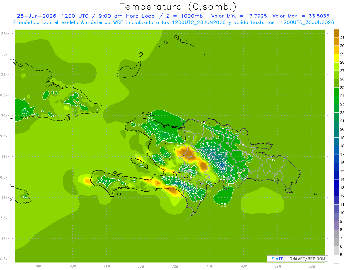
Task: Select the '28-Jun-2026' date text
Action: (x=36, y=16)
